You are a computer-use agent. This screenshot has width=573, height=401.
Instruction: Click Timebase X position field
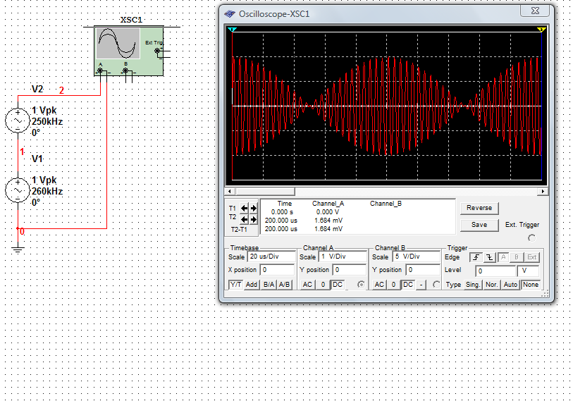coord(277,270)
